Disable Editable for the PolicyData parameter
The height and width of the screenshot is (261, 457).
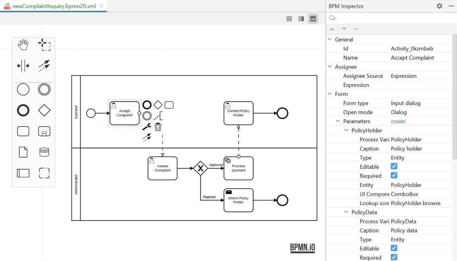(x=394, y=248)
